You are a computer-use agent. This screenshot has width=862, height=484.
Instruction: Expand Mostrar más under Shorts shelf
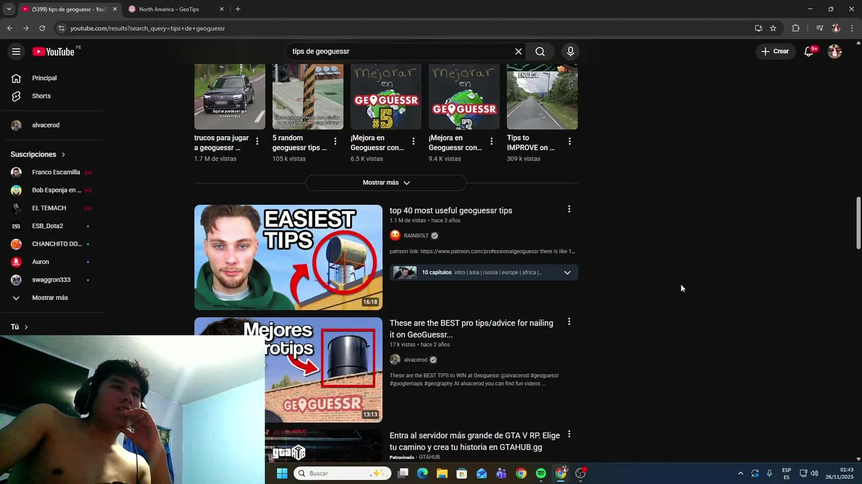coord(386,183)
